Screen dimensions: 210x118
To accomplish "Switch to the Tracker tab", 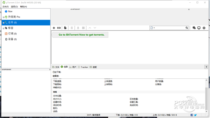I will coord(83,67).
